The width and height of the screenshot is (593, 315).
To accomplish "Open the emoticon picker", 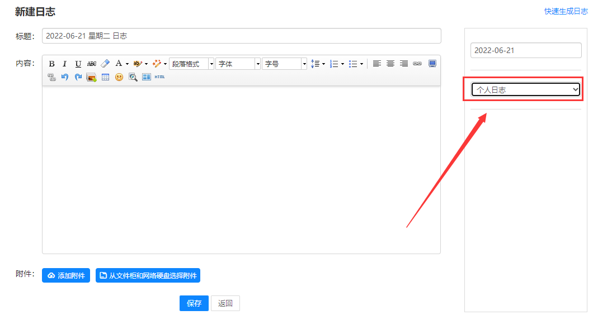I will [119, 77].
